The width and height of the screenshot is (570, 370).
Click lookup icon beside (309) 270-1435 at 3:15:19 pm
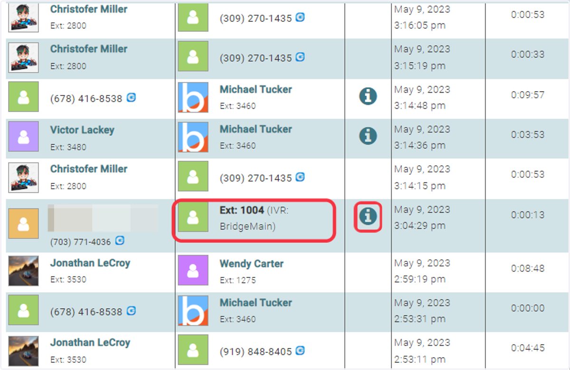[300, 57]
